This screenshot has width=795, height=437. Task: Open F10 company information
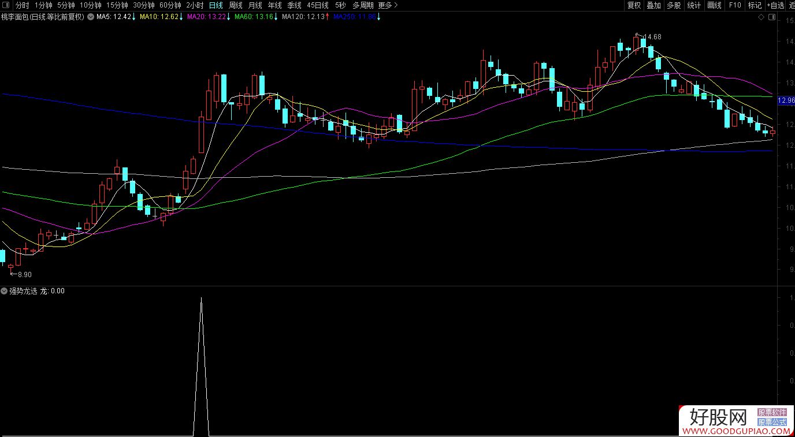pos(735,5)
